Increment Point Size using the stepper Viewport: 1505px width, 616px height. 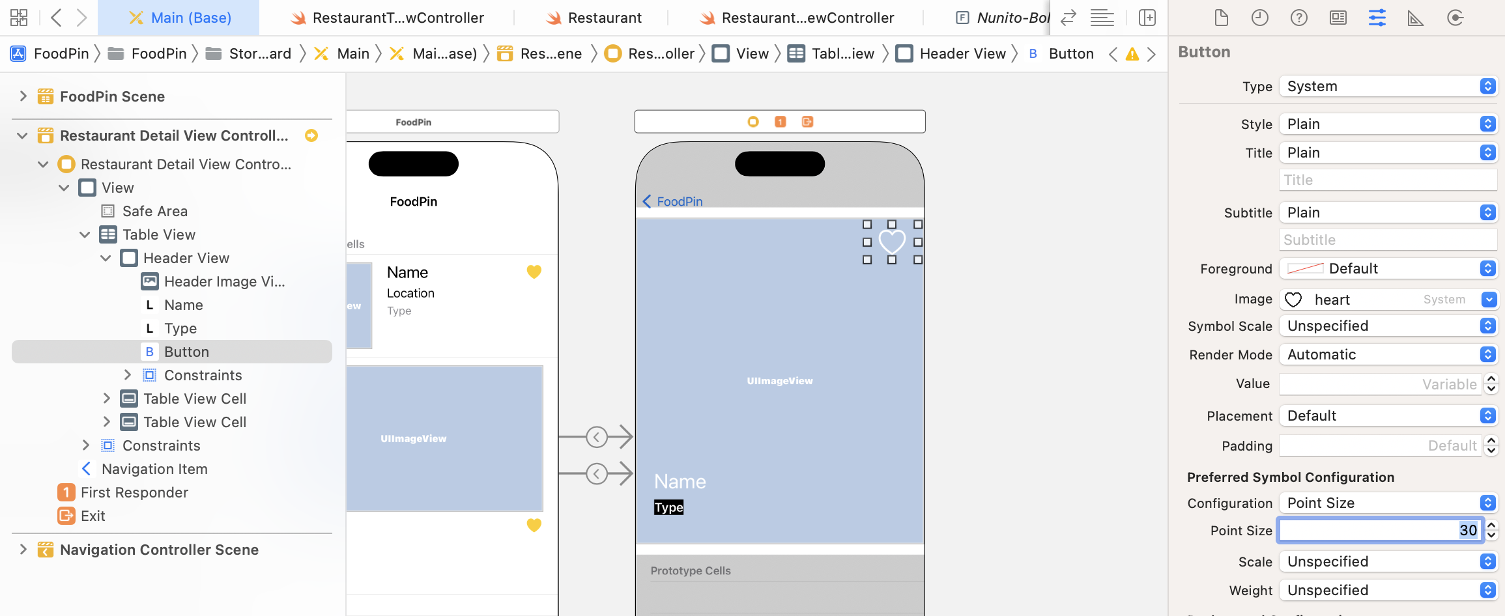(1492, 526)
